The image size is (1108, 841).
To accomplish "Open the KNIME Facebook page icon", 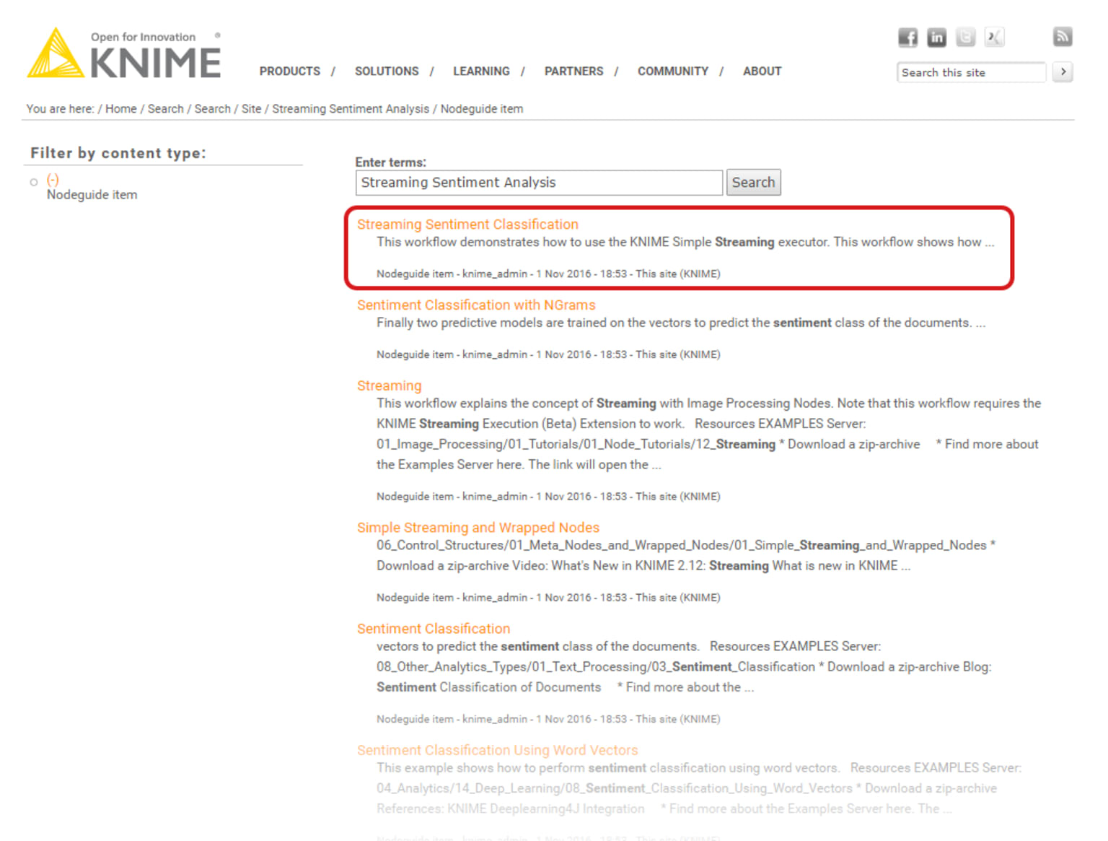I will pyautogui.click(x=908, y=38).
